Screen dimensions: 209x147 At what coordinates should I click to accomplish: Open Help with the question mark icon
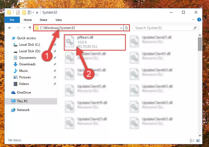pos(199,20)
